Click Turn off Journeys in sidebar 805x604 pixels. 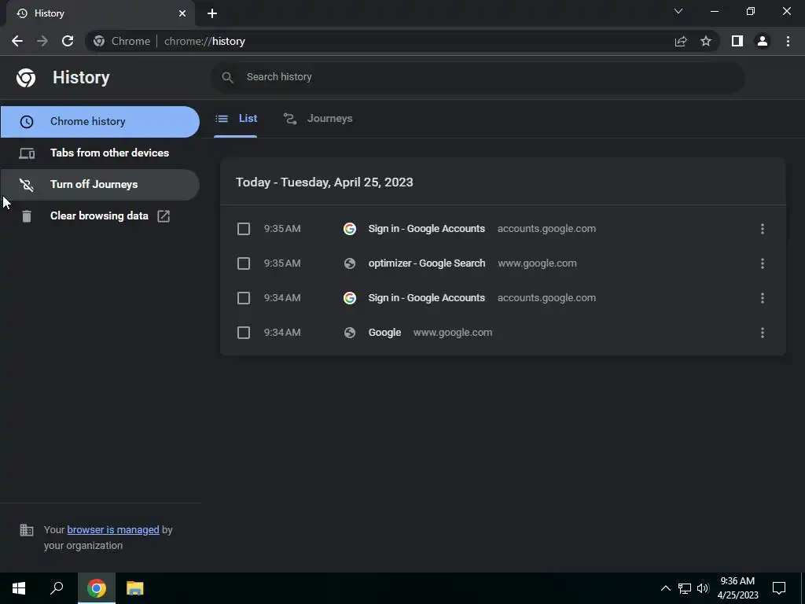100,184
